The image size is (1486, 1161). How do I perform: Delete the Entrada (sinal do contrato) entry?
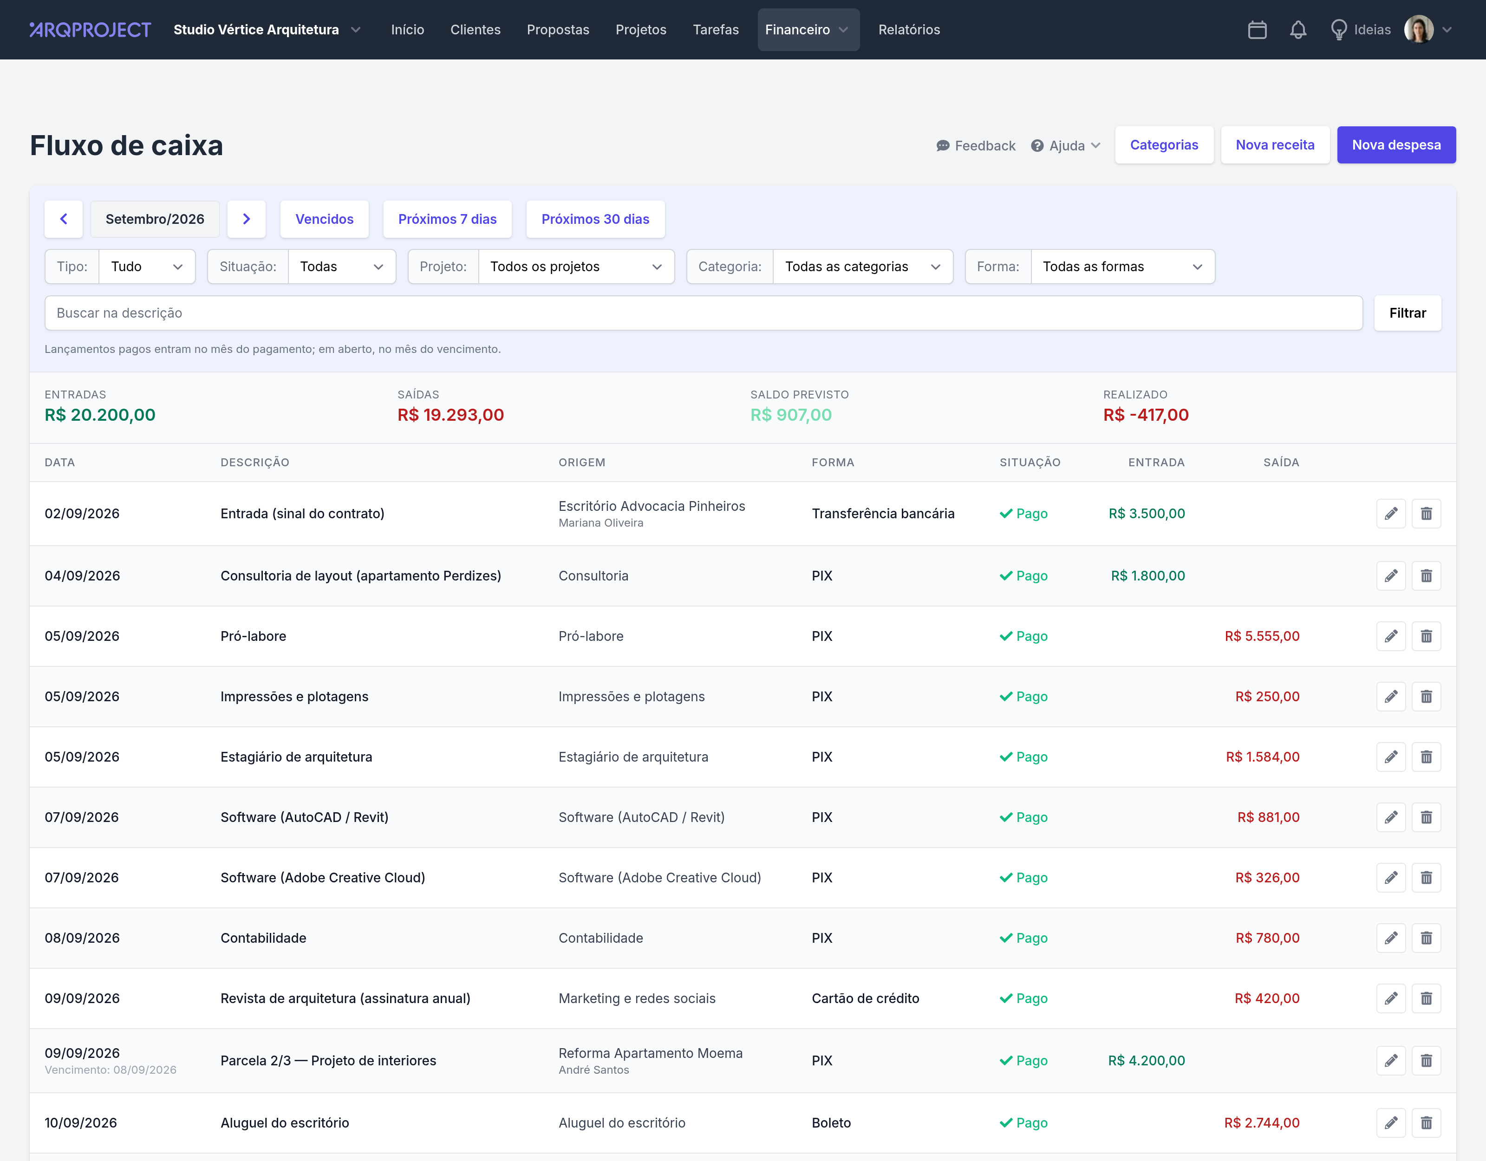pyautogui.click(x=1426, y=514)
